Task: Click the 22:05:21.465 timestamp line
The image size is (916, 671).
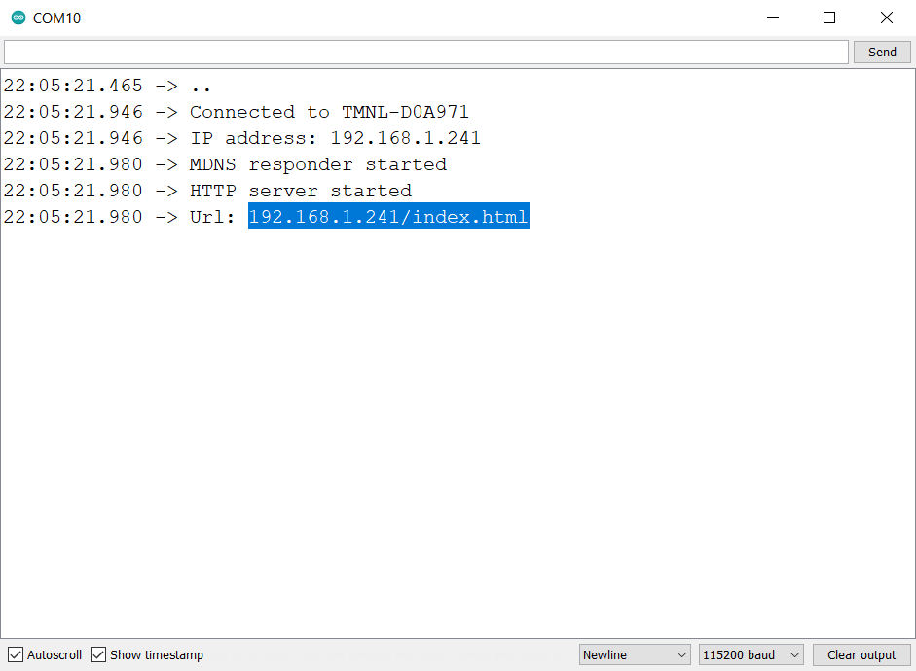Action: (107, 86)
